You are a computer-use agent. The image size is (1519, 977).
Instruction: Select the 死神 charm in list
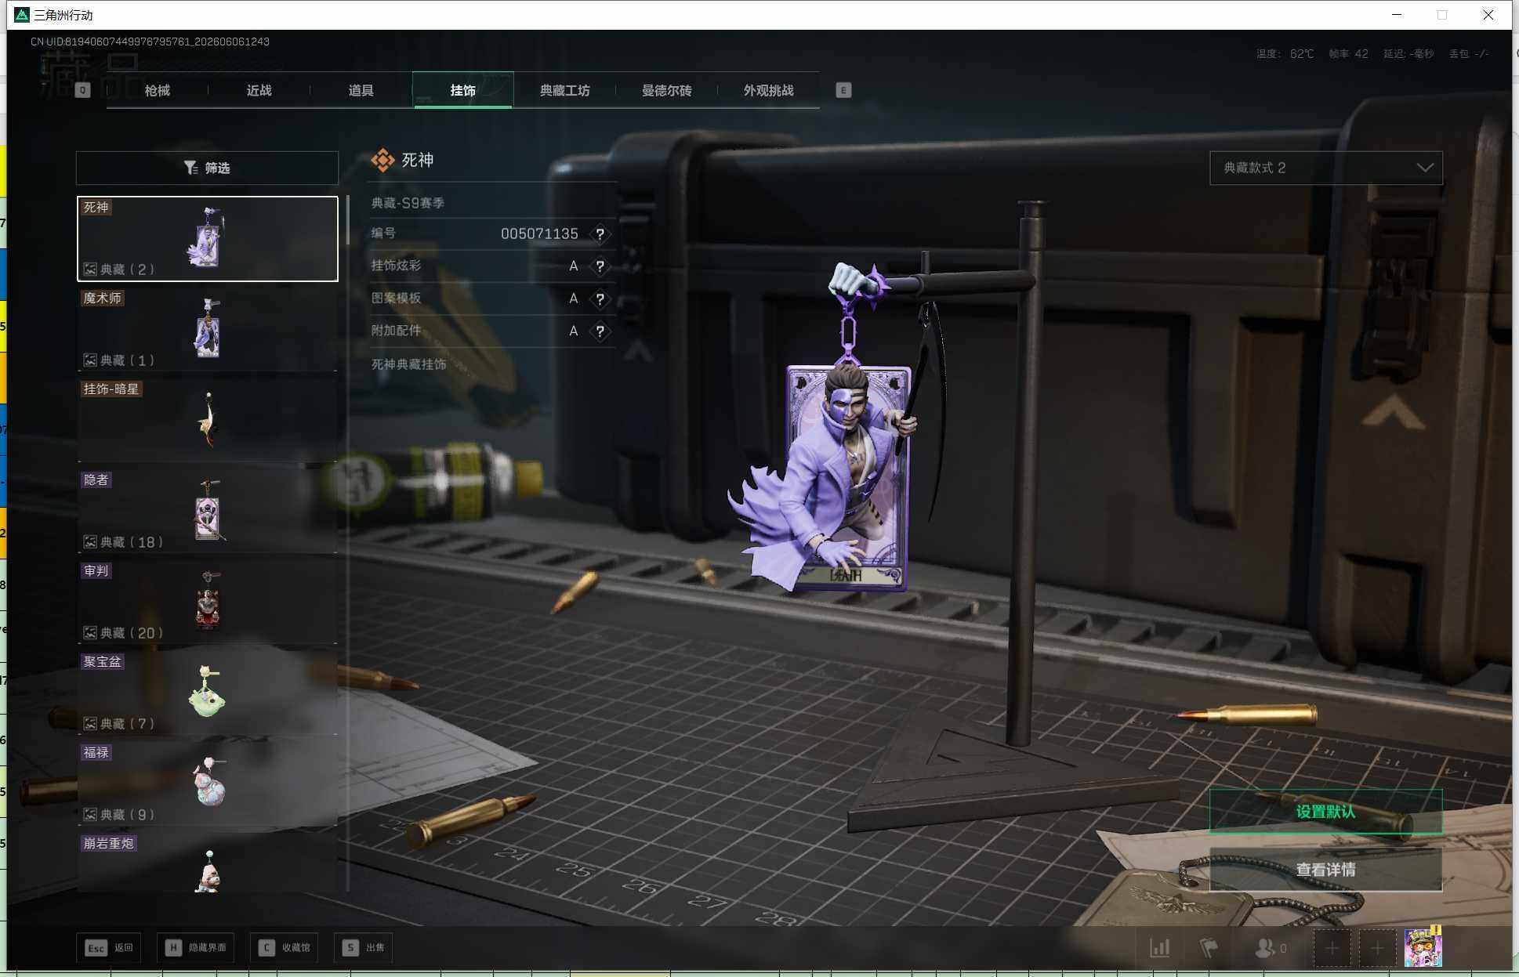207,238
